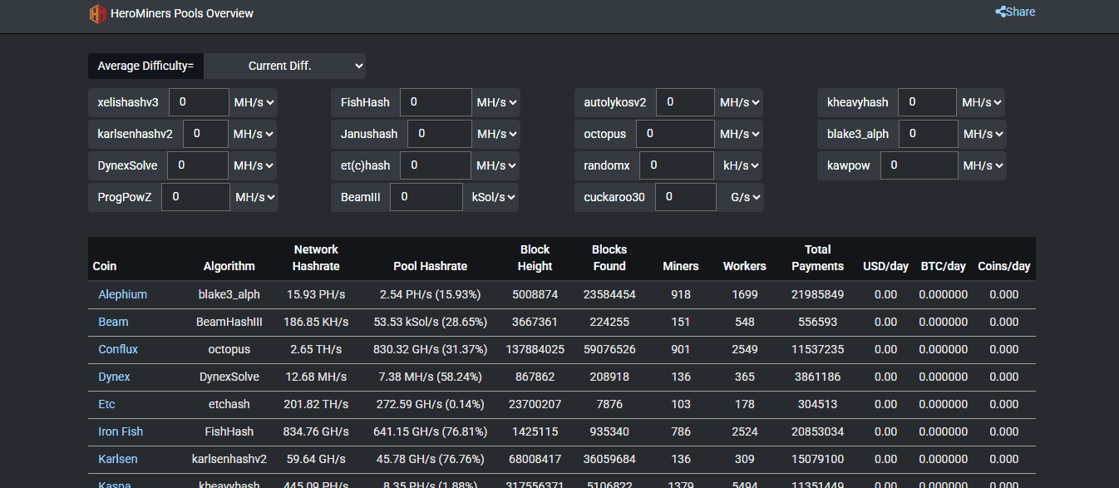The image size is (1119, 488).
Task: Open the cuckaroo30 G/s unit dropdown
Action: (742, 197)
